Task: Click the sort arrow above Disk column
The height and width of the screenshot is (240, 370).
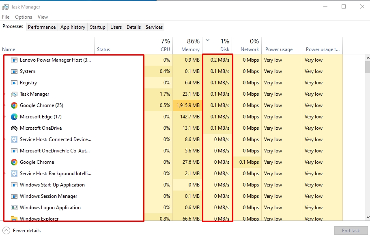Action: pyautogui.click(x=208, y=40)
